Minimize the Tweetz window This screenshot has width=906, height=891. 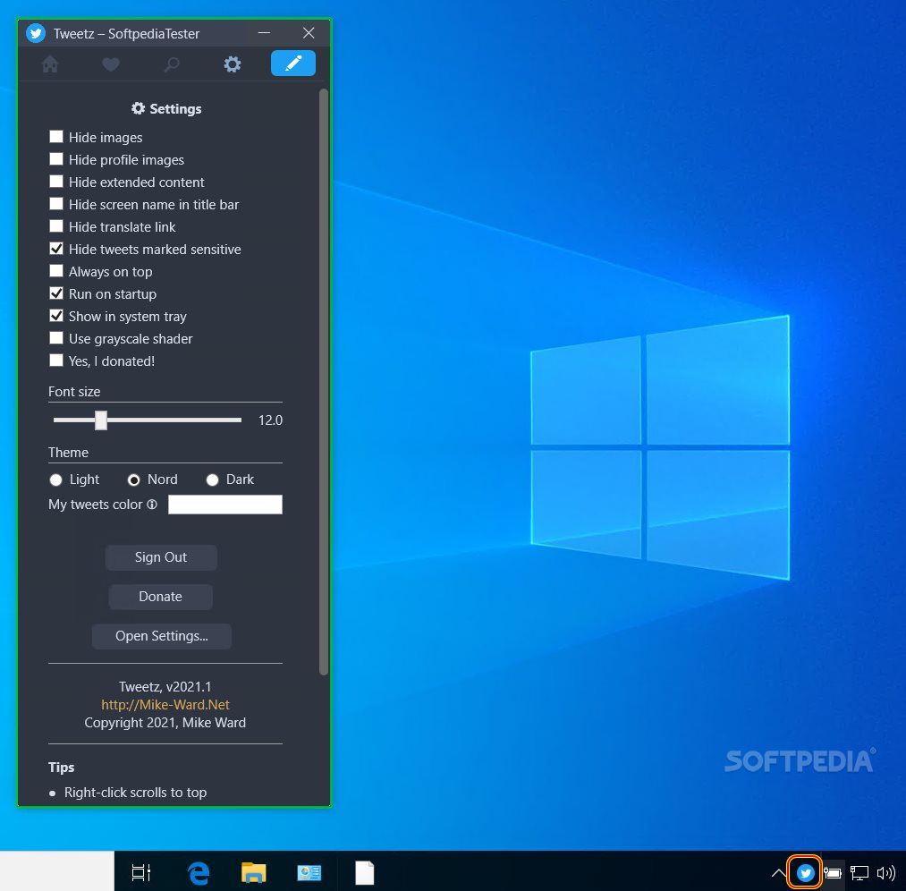[x=264, y=33]
